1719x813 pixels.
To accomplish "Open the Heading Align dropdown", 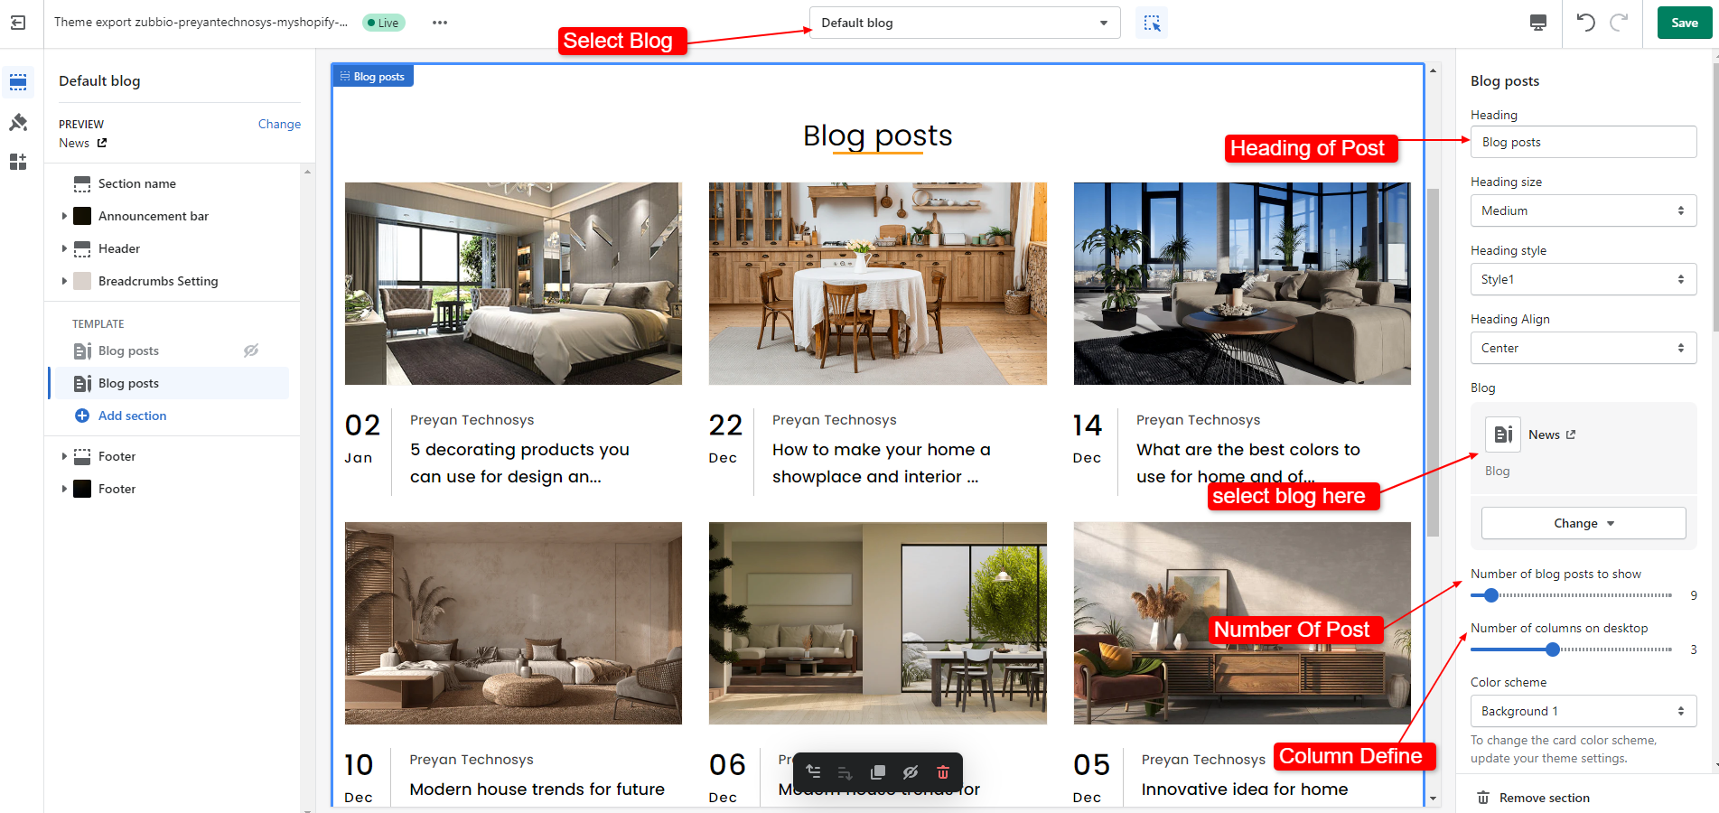I will click(x=1584, y=348).
